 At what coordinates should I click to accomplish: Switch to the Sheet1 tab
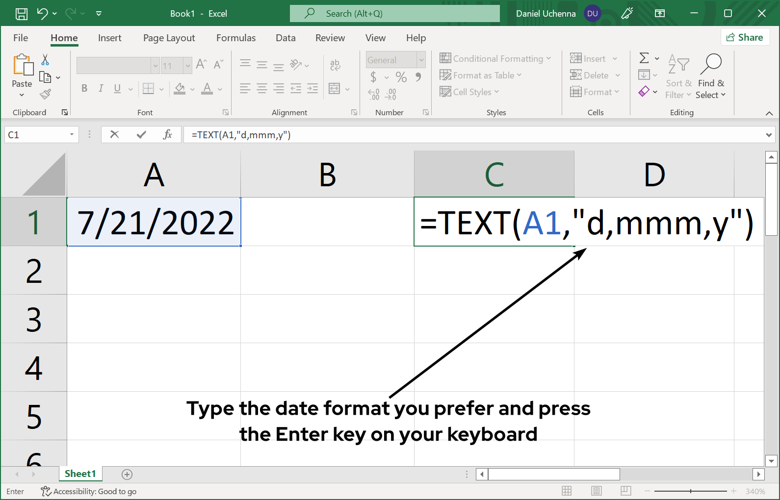[x=80, y=474]
